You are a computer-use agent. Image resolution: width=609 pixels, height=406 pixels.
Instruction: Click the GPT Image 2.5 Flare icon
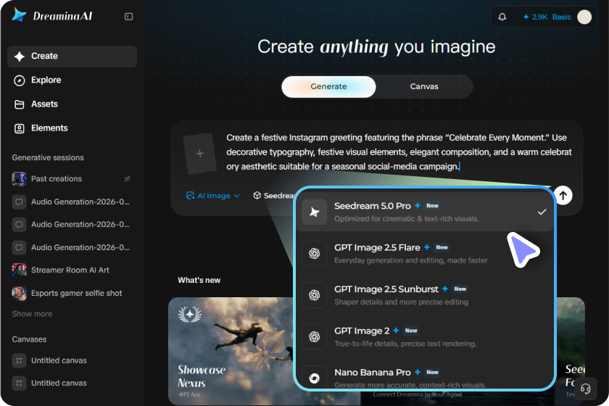coord(314,253)
